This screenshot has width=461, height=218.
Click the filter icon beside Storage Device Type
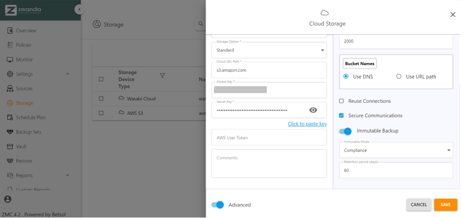162,76
